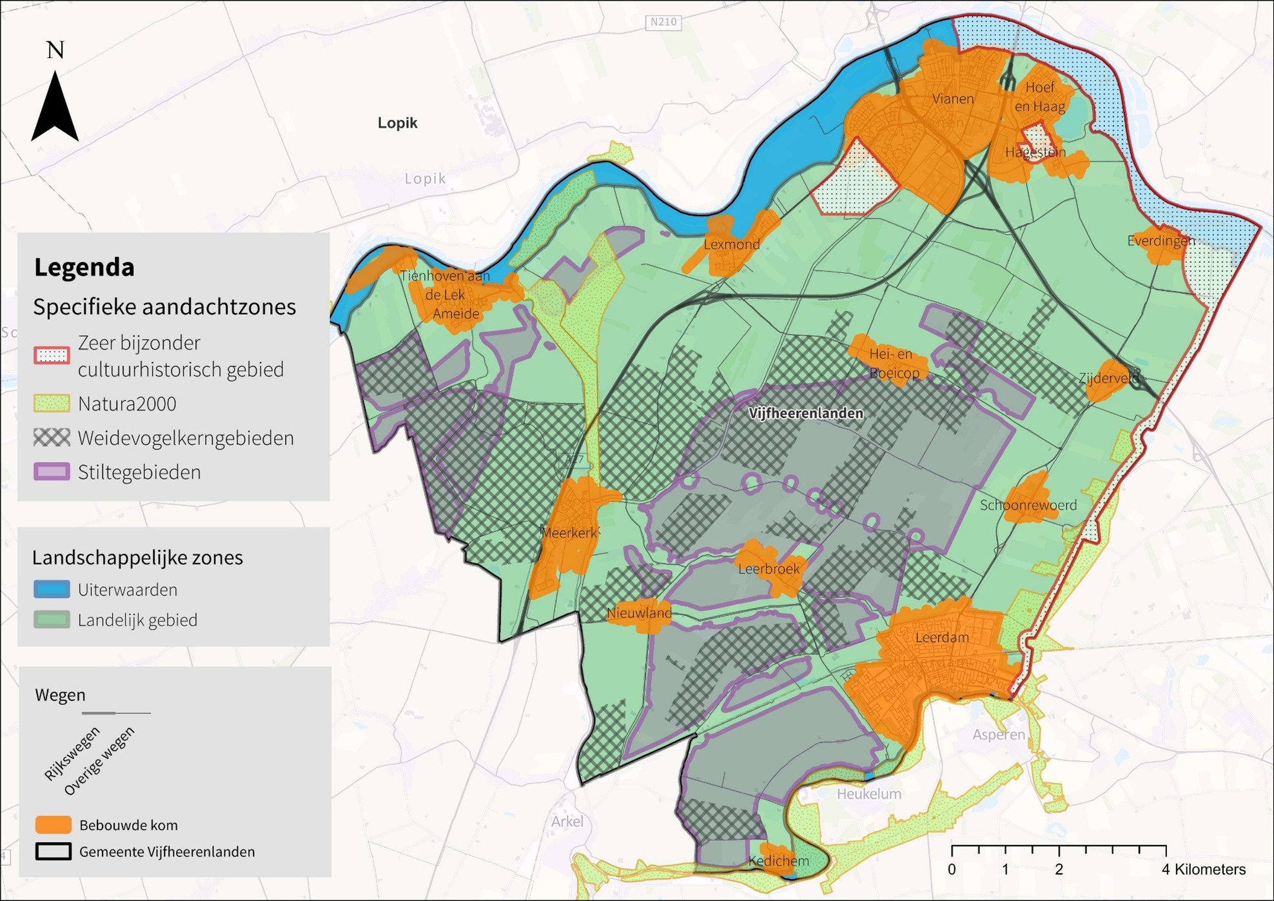Image resolution: width=1274 pixels, height=901 pixels.
Task: Click the Weidevogelkerngebieden crosshatch legend symbol
Action: (52, 438)
